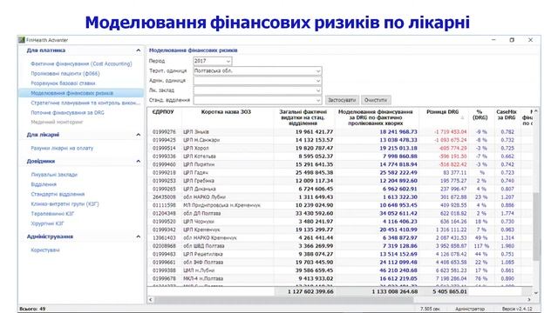
Task: Sort by 'CaseMix за DRG' column header
Action: [506, 115]
